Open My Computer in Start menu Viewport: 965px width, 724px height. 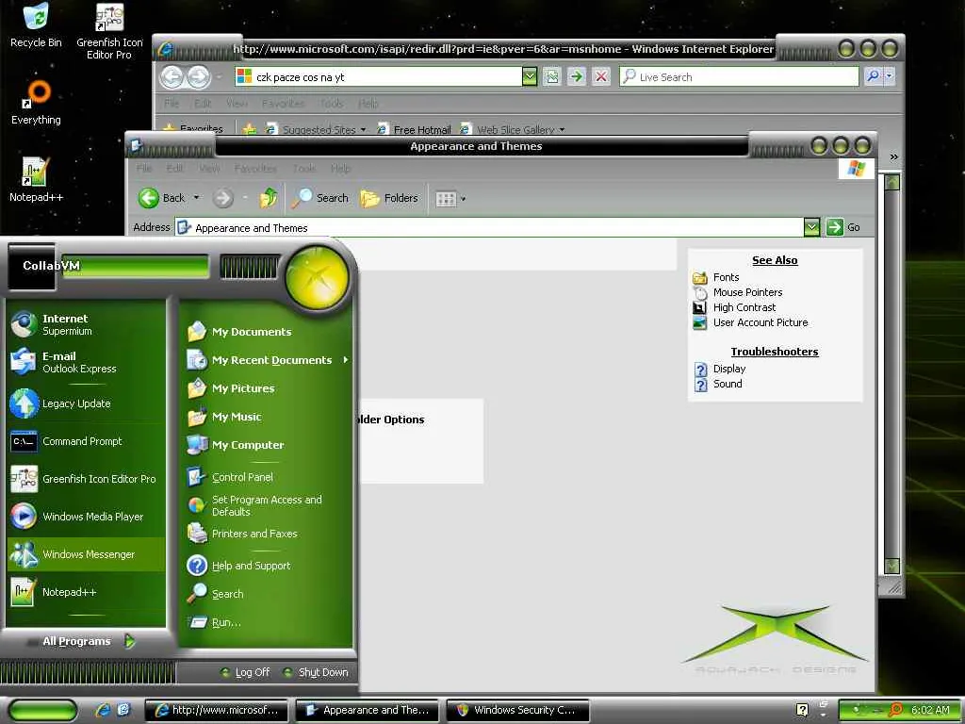pyautogui.click(x=267, y=445)
